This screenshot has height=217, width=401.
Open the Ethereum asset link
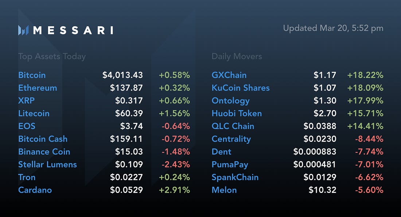(x=38, y=88)
